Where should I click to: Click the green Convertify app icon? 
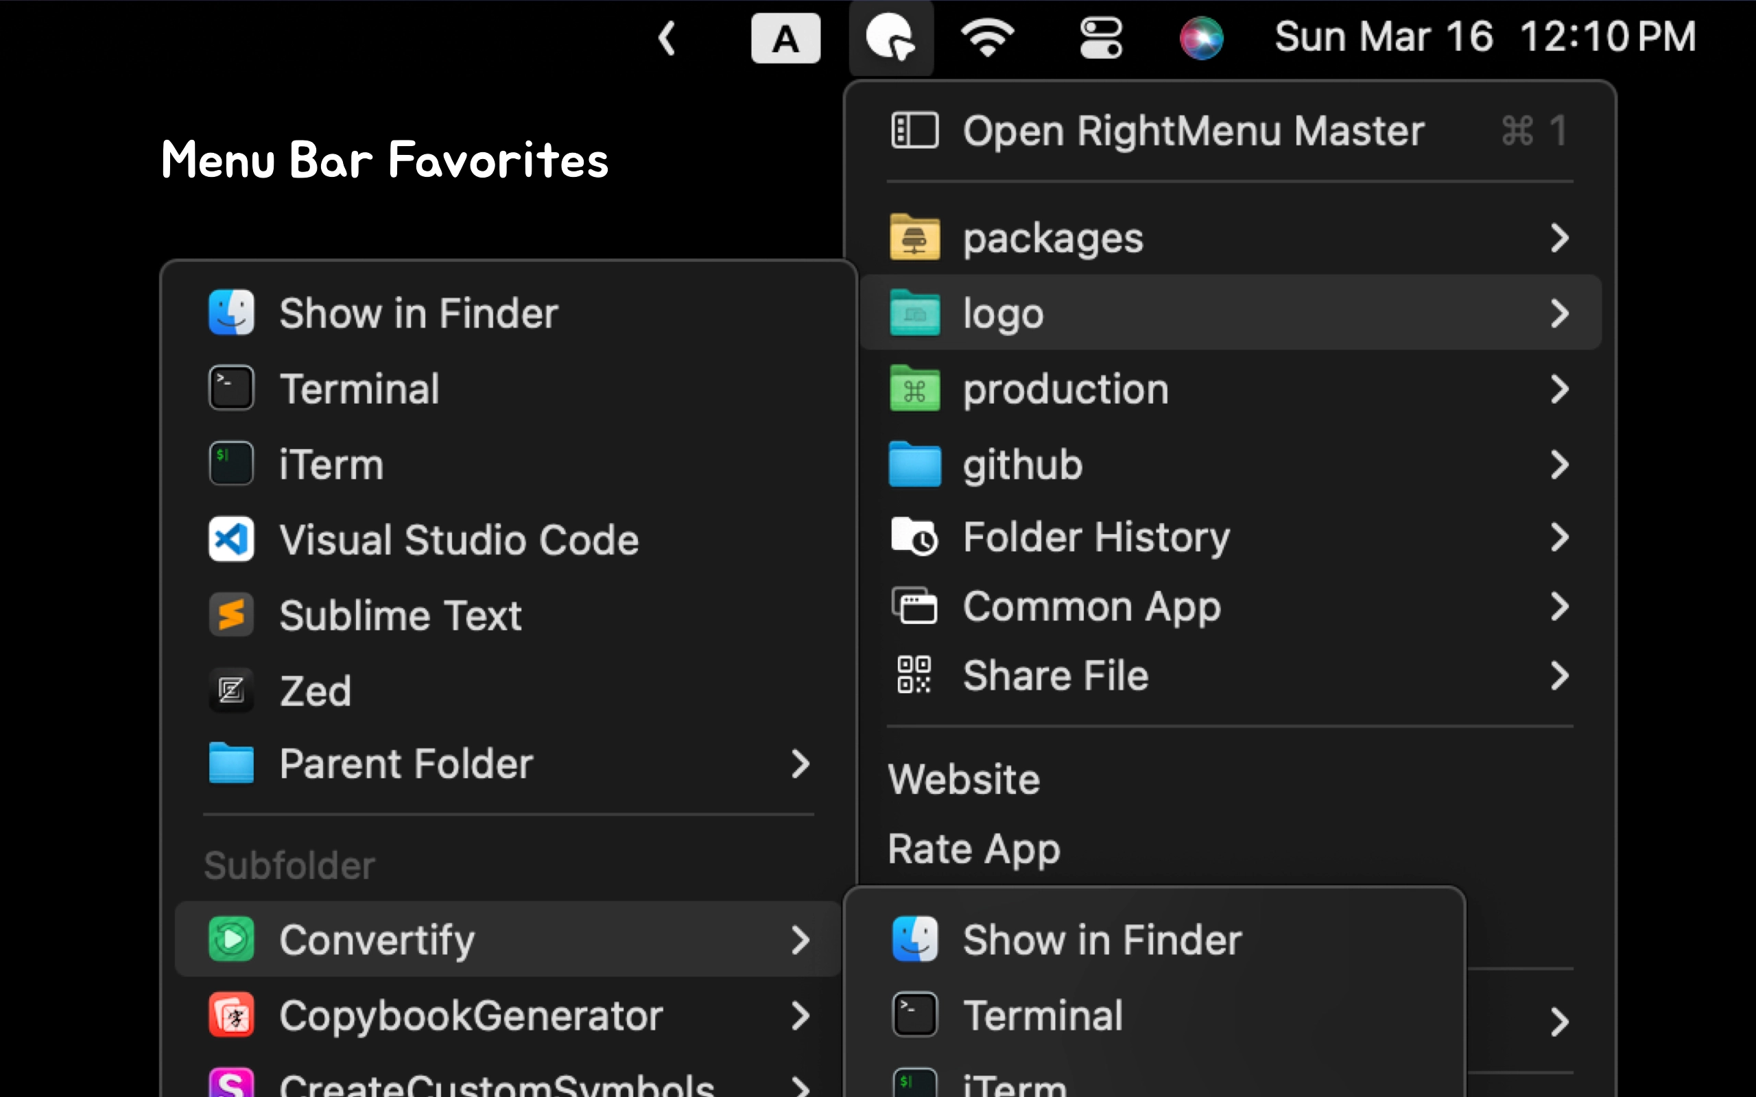[231, 939]
